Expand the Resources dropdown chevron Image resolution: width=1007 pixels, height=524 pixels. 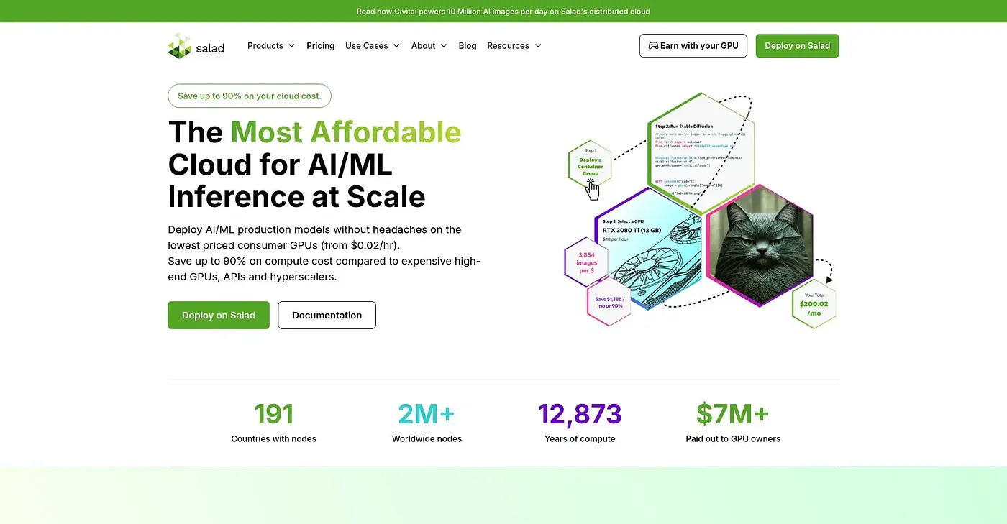click(538, 46)
